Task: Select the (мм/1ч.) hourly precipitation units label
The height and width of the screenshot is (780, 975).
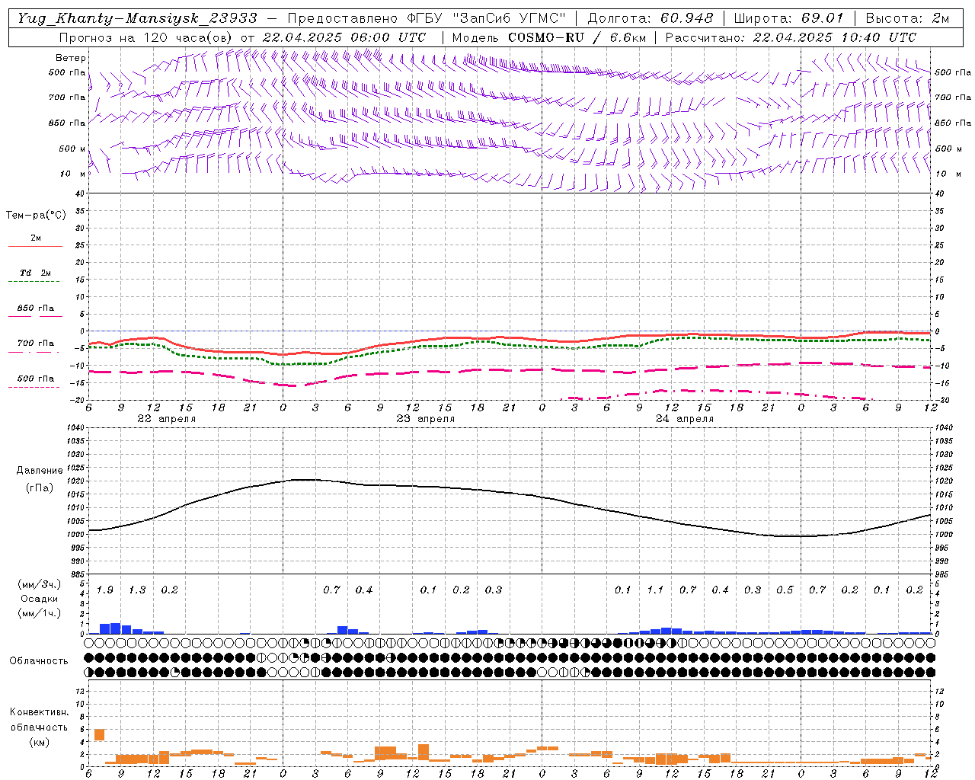Action: [x=40, y=613]
